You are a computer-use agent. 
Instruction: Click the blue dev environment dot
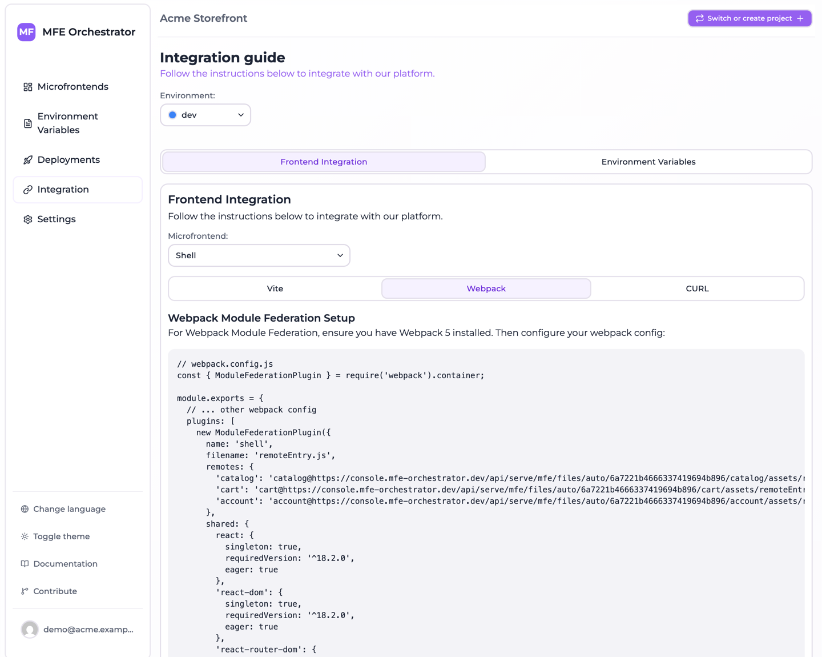[x=172, y=115]
